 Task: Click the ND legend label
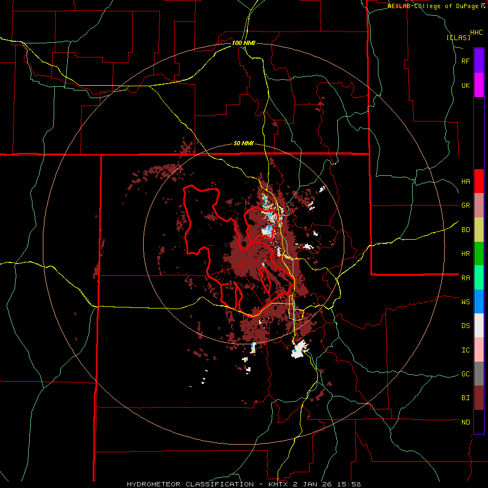pos(465,422)
